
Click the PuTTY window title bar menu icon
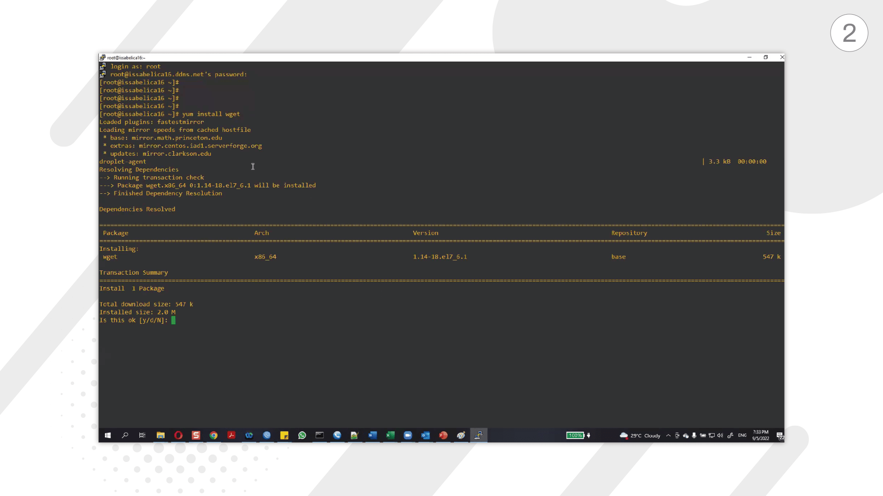(103, 57)
